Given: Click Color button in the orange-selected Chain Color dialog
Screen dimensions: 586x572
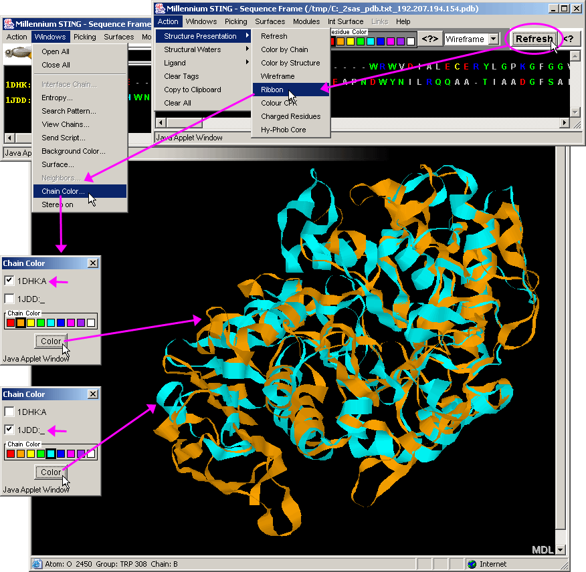Looking at the screenshot, I should point(52,341).
